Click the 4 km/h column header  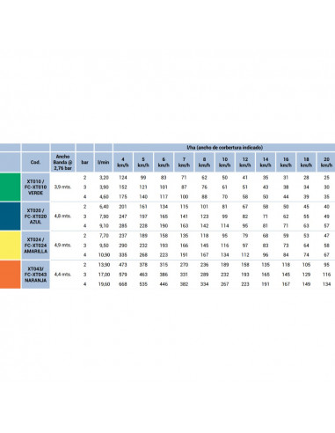[x=123, y=162]
